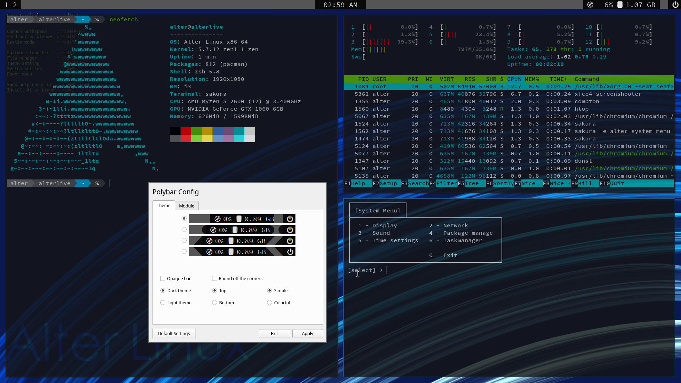Click the power icon in the top status bar

[x=676, y=5]
